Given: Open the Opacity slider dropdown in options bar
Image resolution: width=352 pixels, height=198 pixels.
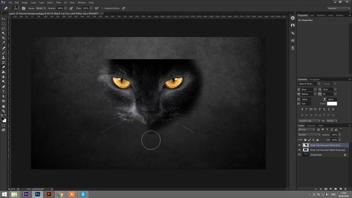Looking at the screenshot, I should point(65,8).
